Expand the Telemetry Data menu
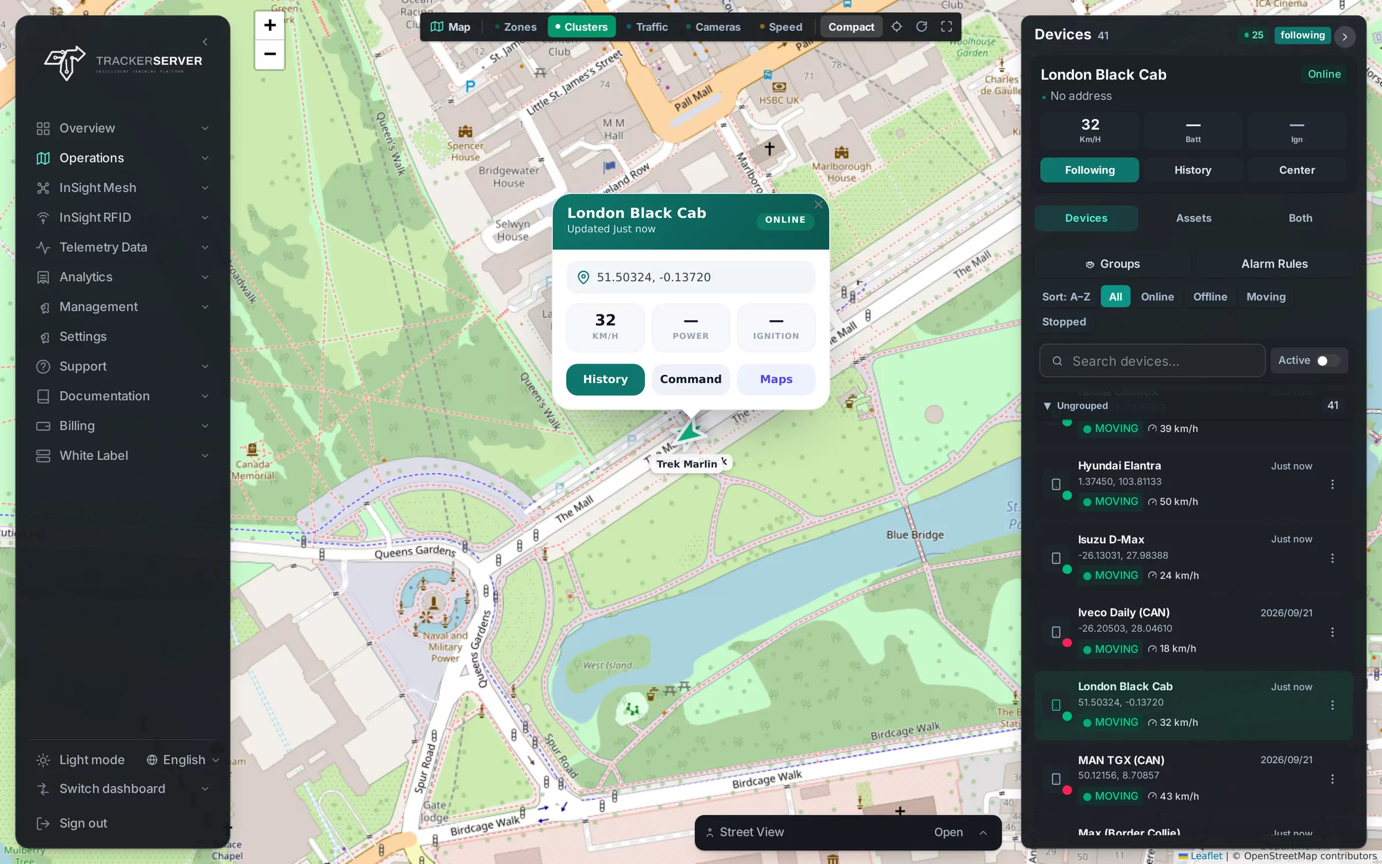The width and height of the screenshot is (1382, 864). click(x=123, y=247)
